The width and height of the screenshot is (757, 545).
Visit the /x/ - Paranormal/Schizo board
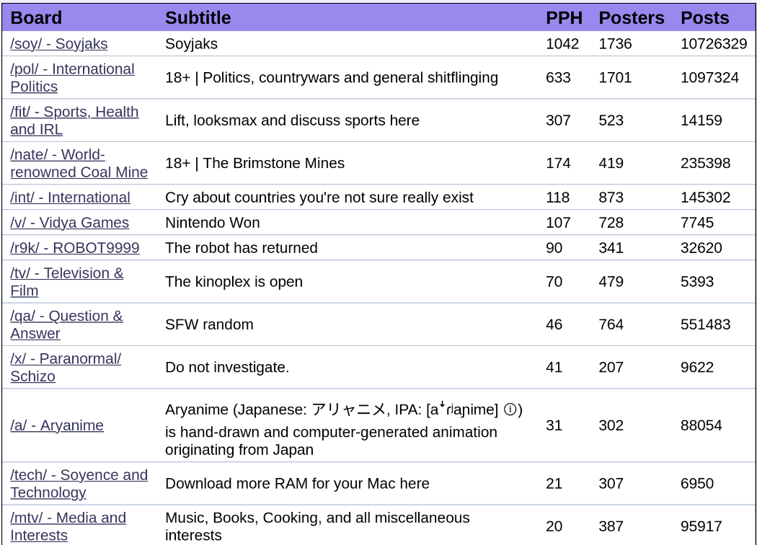(66, 358)
